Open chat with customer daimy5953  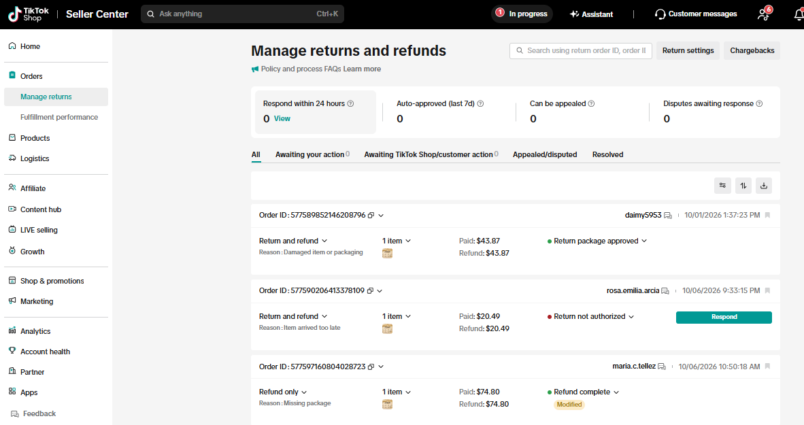click(x=667, y=216)
